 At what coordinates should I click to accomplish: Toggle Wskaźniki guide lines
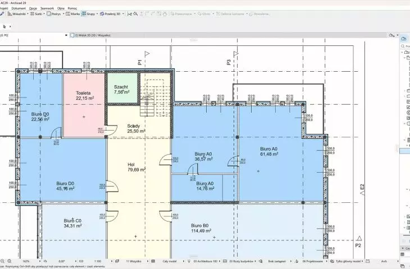click(17, 14)
